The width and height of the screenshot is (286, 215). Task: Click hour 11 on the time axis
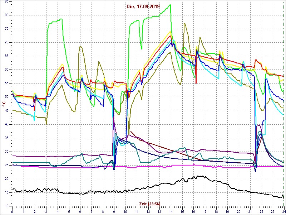click(137, 212)
